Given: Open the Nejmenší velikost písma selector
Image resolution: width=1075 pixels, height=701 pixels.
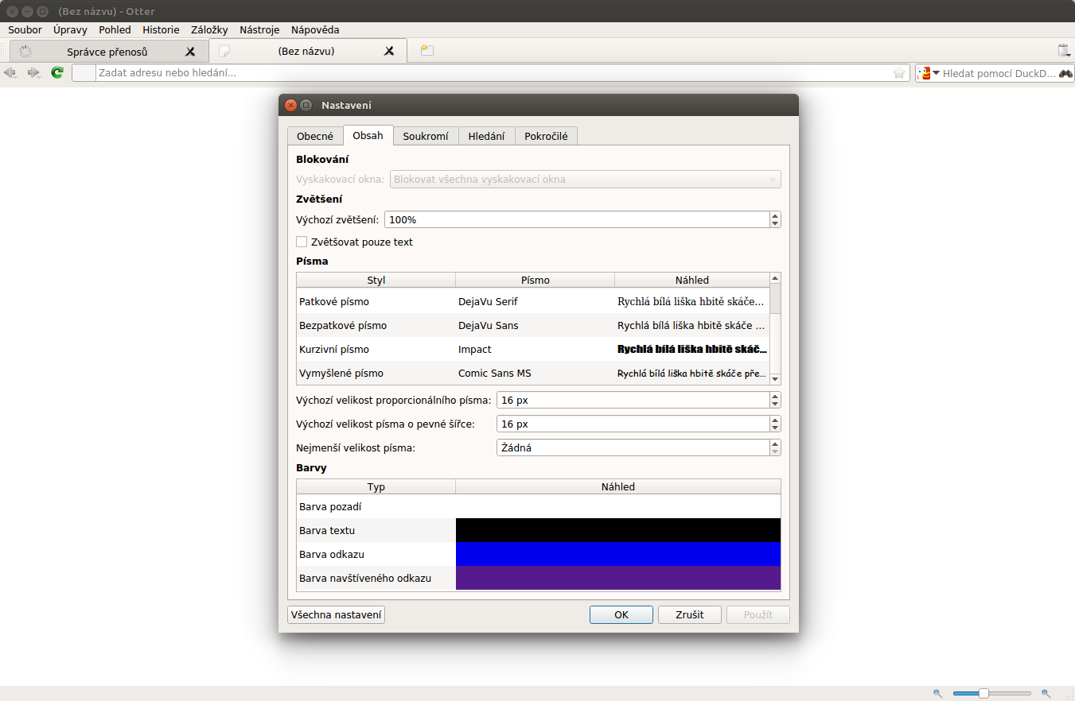Looking at the screenshot, I should 633,447.
